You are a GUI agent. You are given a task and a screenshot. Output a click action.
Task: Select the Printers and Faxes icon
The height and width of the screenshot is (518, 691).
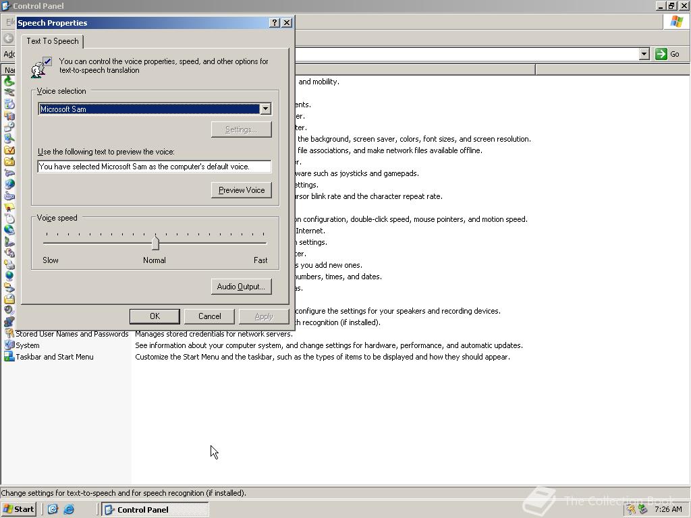tap(9, 264)
